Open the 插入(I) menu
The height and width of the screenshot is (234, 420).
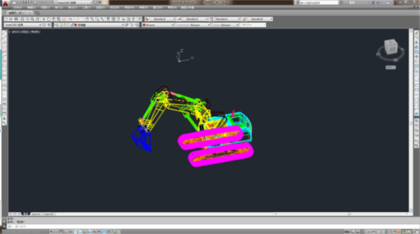tap(59, 8)
